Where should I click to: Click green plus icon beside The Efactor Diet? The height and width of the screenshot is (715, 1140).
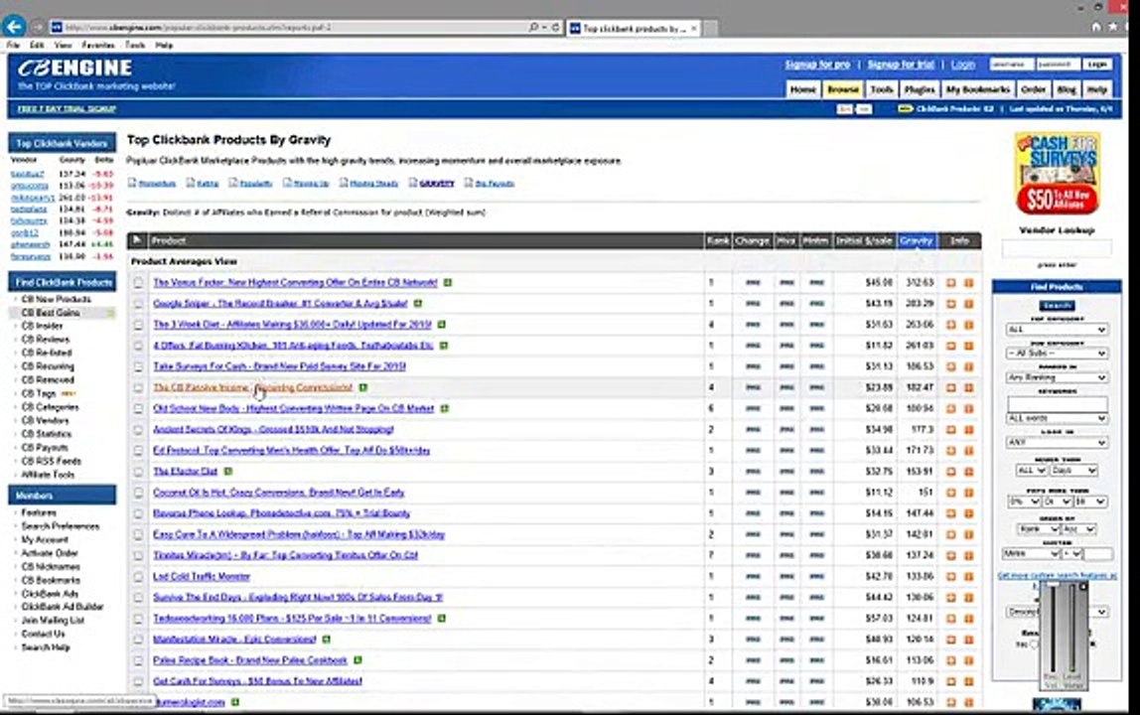tap(227, 472)
